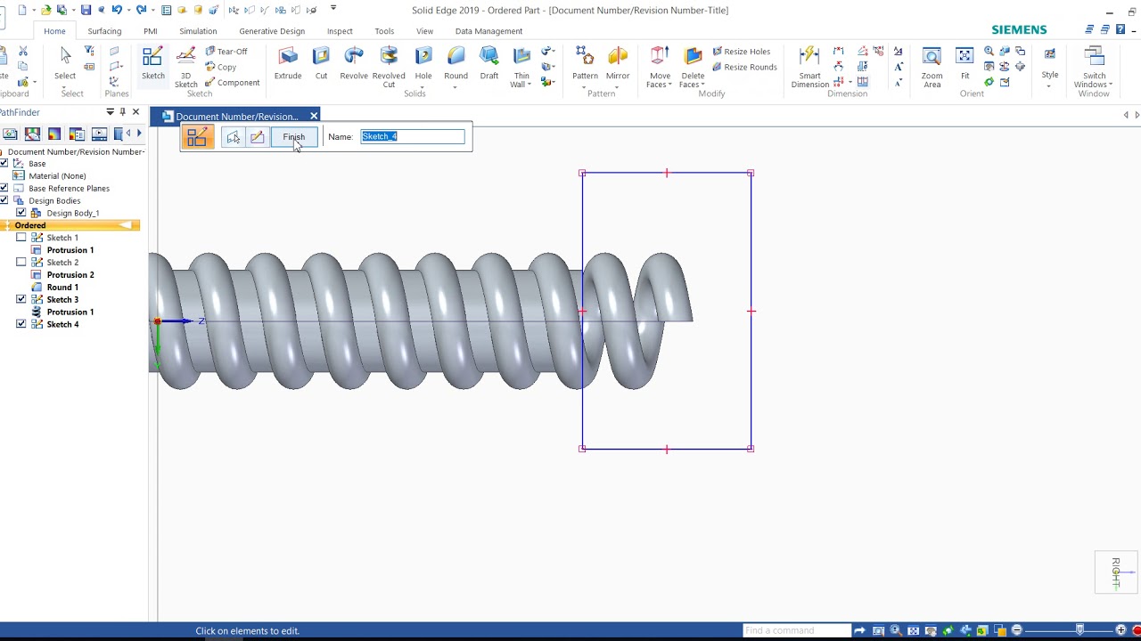Open the Hole dropdown arrow
1141x641 pixels.
click(x=423, y=86)
